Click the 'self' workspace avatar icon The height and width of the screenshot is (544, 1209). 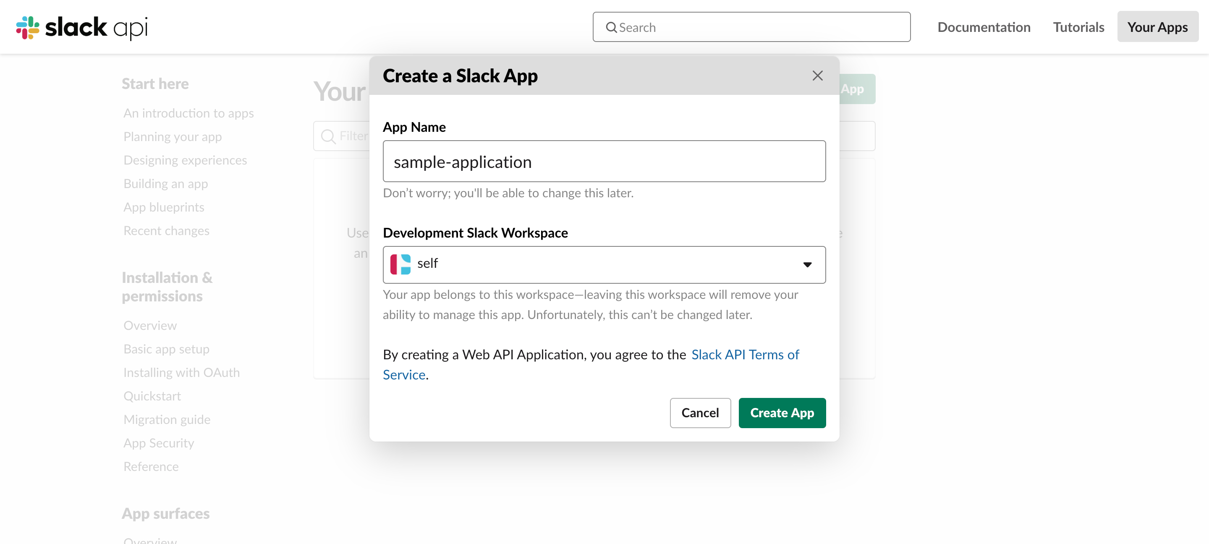401,264
